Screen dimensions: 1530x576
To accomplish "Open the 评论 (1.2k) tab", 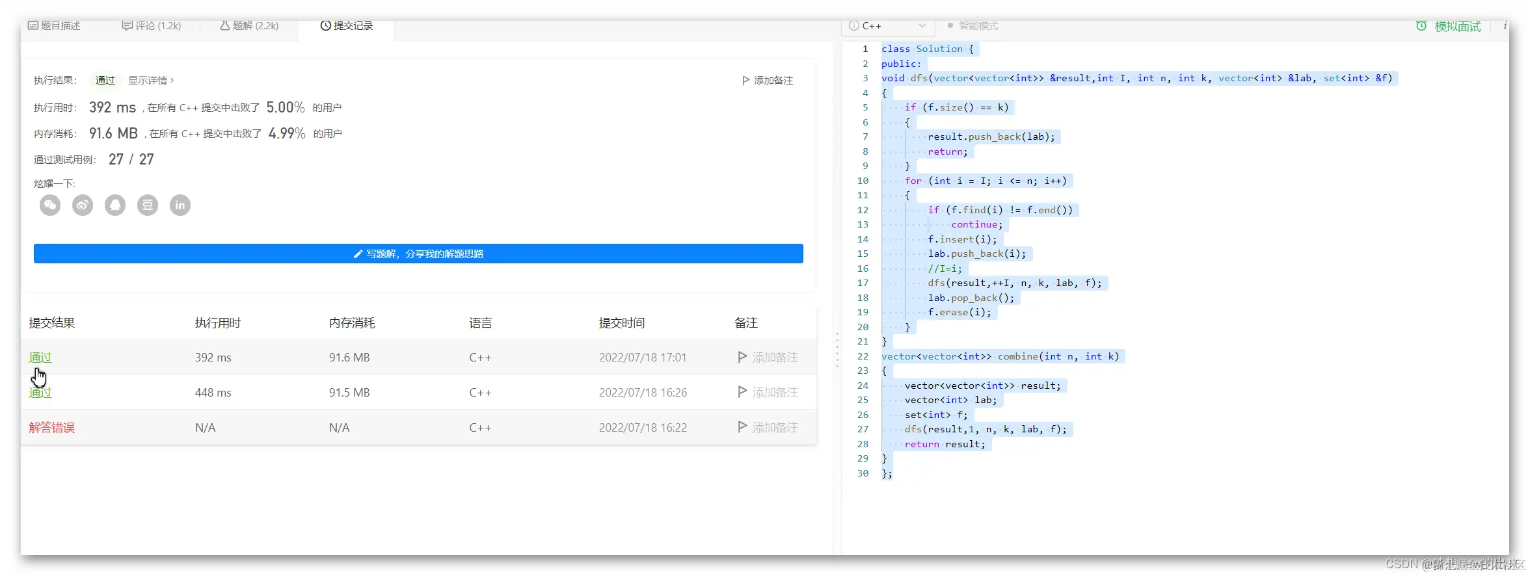I will tap(152, 26).
